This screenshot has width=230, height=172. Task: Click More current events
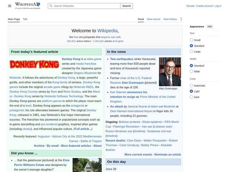pos(138,154)
